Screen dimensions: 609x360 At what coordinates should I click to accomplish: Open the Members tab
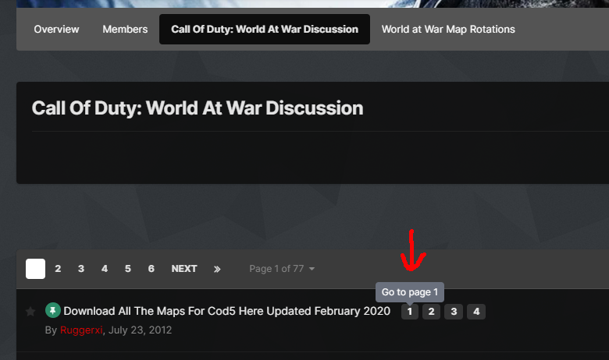click(125, 30)
